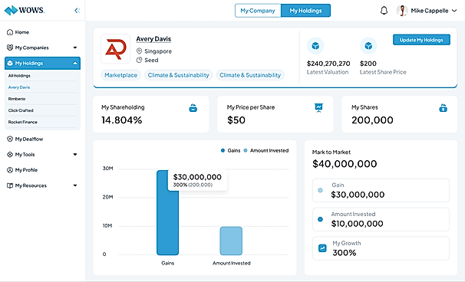Click the $30,000,000 chart tooltip
The height and width of the screenshot is (282, 465).
pos(197,180)
